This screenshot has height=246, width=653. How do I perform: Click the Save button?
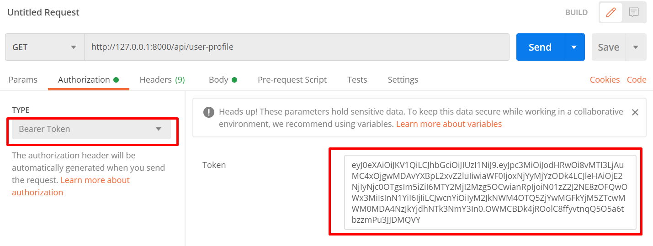(608, 47)
